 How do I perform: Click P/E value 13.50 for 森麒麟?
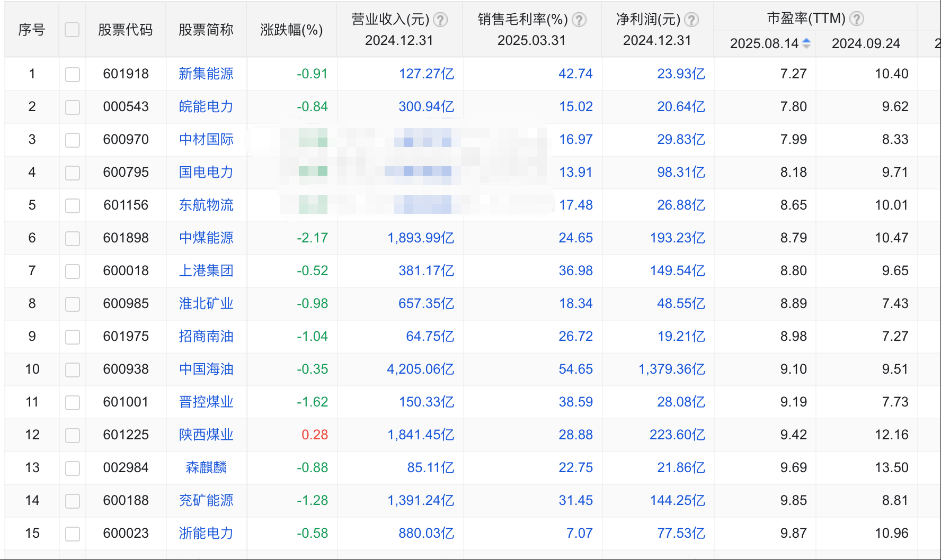892,467
